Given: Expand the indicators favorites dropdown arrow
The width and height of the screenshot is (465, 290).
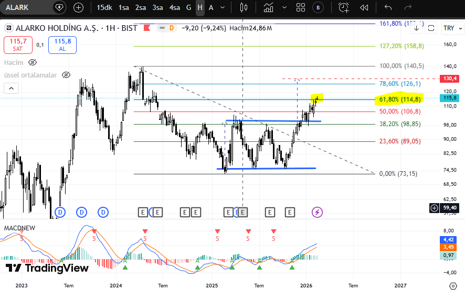Looking at the screenshot, I should (284, 7).
